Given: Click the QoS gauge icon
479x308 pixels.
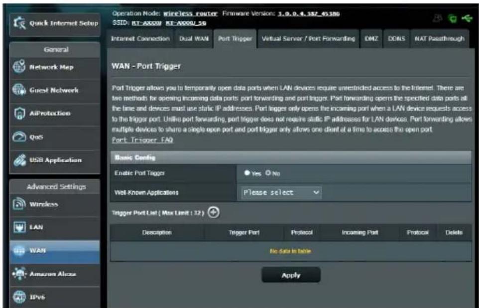Looking at the screenshot, I should (19, 137).
